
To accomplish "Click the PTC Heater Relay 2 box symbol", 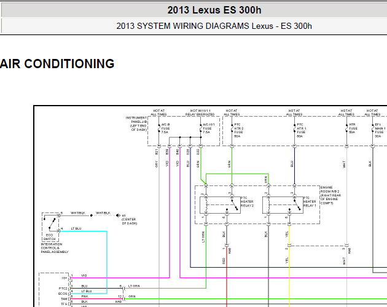I will (220, 205).
